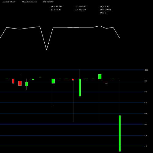Select the open value "O: 833.30"
Image resolution: width=153 pixels, height=153 pixels.
click(56, 7)
